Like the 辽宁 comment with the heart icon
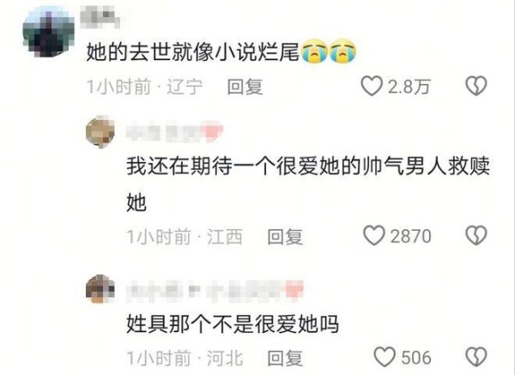Viewport: 515px width, 375px height. [x=372, y=86]
